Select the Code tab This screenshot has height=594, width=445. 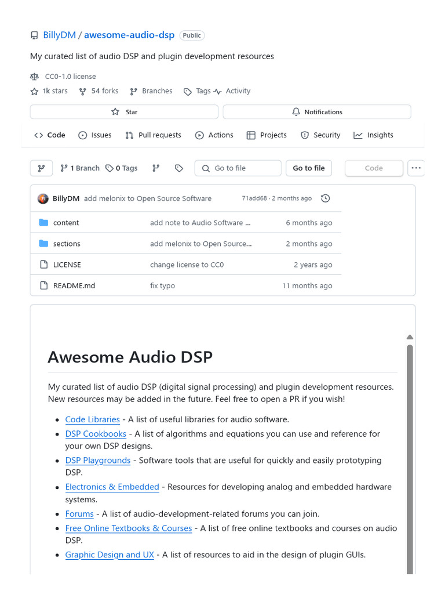tap(50, 135)
